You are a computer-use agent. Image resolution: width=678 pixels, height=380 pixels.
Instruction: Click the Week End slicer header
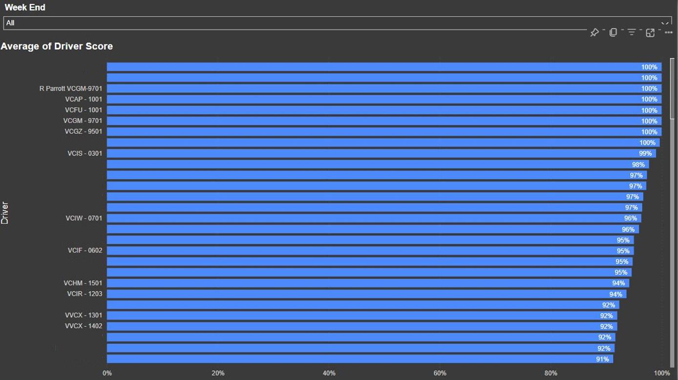click(25, 8)
